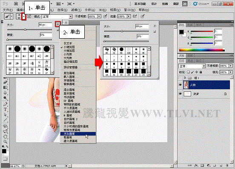
Task: Open 预设管理器 from the brush menu
Action: click(72, 68)
